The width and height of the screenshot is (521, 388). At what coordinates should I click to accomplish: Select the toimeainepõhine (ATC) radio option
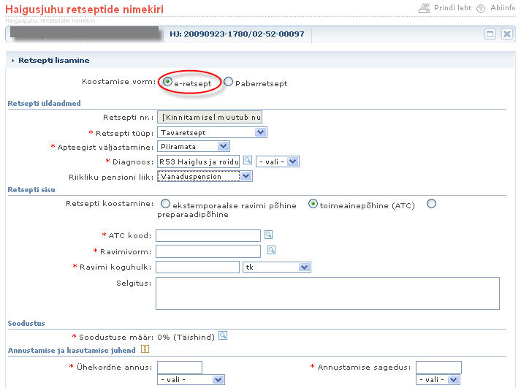click(x=314, y=205)
